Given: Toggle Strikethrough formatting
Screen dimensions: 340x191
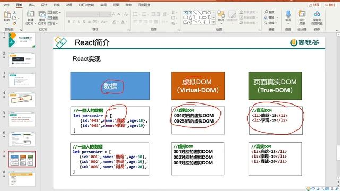Looking at the screenshot, I should [90, 22].
